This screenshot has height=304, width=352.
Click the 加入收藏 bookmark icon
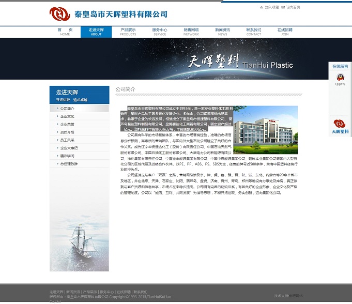tap(262, 7)
